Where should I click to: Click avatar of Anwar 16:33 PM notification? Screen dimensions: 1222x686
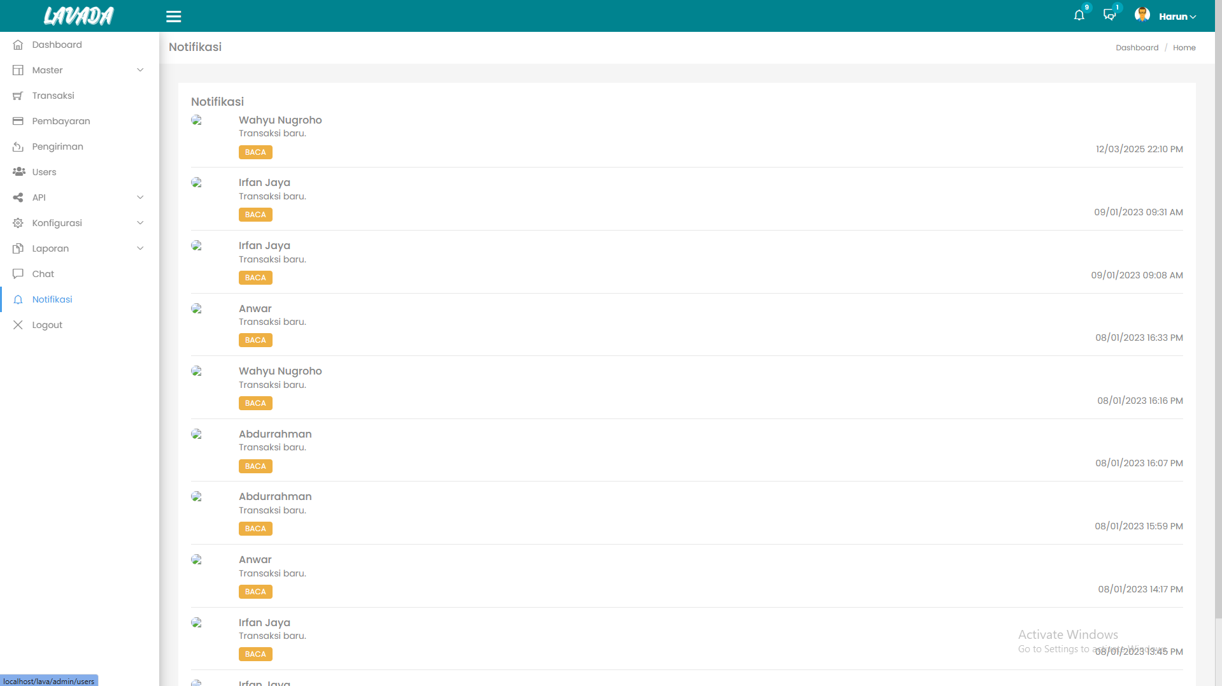[197, 309]
